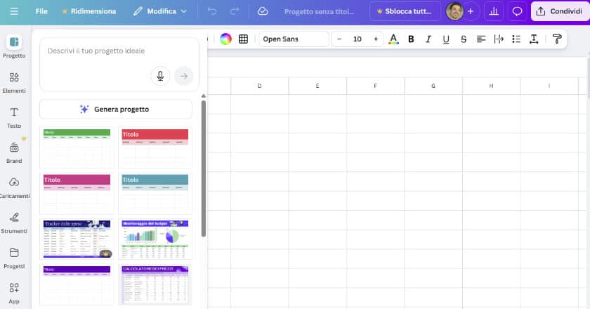Open the Elementi sidebar tab
The height and width of the screenshot is (309, 590).
click(14, 82)
